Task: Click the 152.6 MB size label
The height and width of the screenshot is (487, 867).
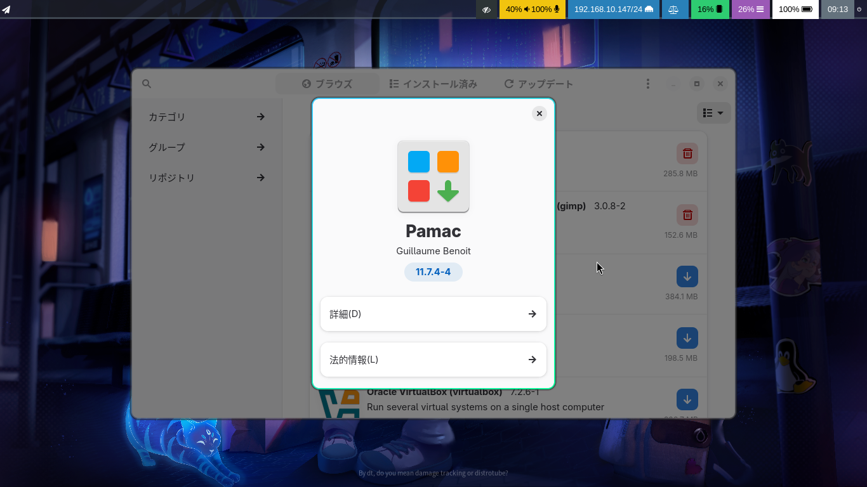Action: tap(680, 235)
